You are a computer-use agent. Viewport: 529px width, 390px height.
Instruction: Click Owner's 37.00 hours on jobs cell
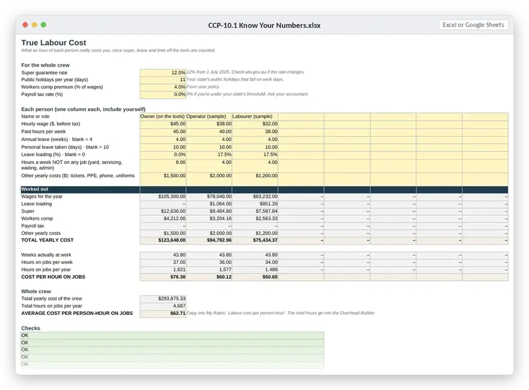coord(163,262)
